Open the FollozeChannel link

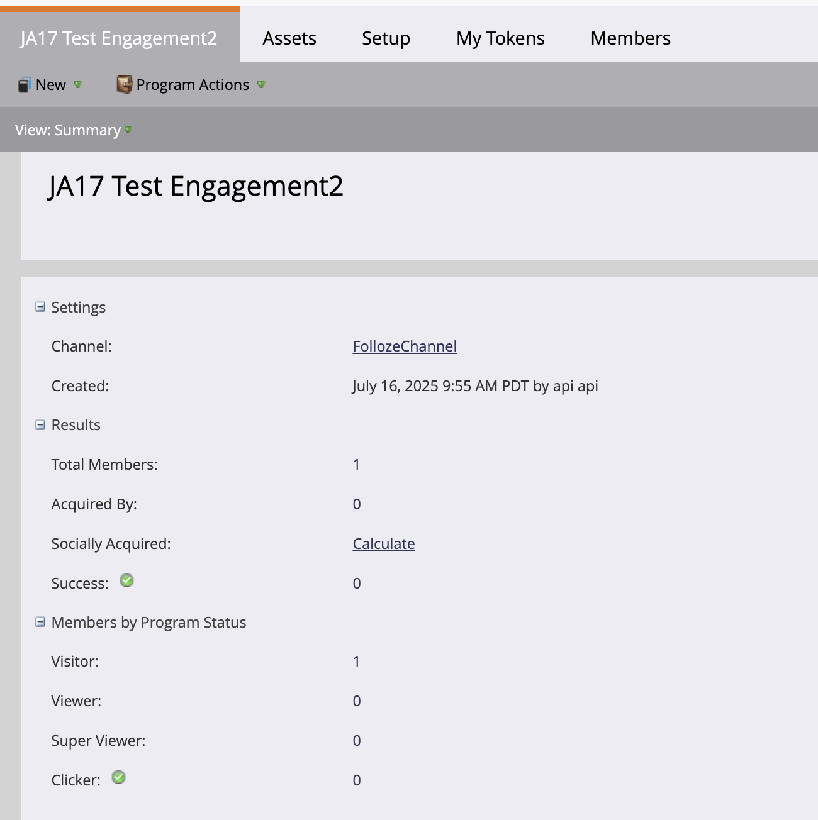pos(405,346)
